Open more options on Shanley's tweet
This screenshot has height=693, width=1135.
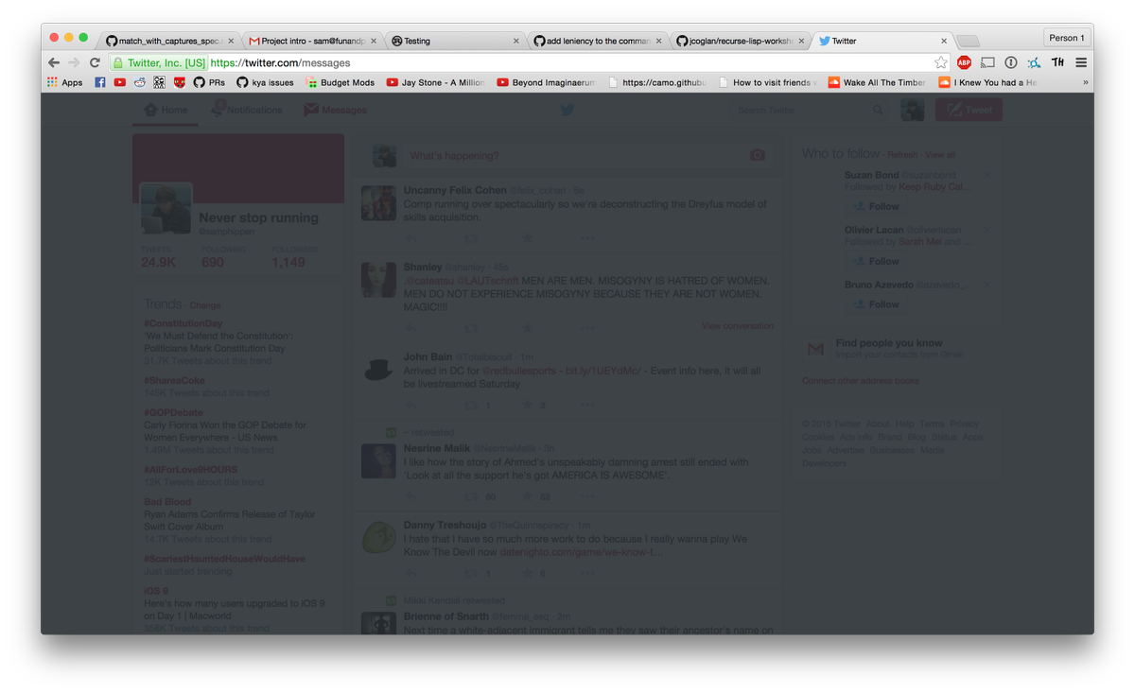pos(587,328)
